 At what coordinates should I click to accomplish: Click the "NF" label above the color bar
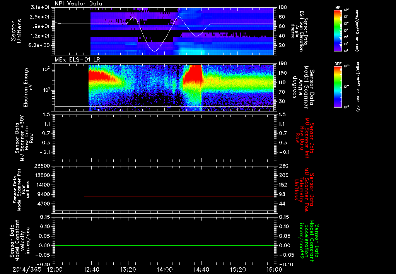click(338, 8)
